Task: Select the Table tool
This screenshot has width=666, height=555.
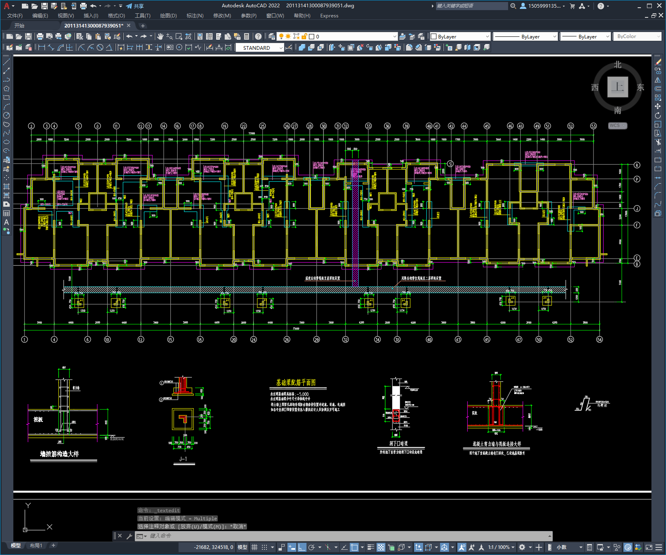Action: [x=6, y=213]
